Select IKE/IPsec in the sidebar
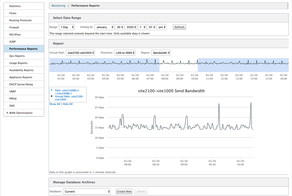 (24, 34)
